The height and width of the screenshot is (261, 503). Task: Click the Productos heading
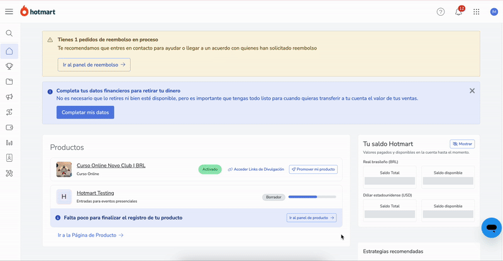[67, 147]
